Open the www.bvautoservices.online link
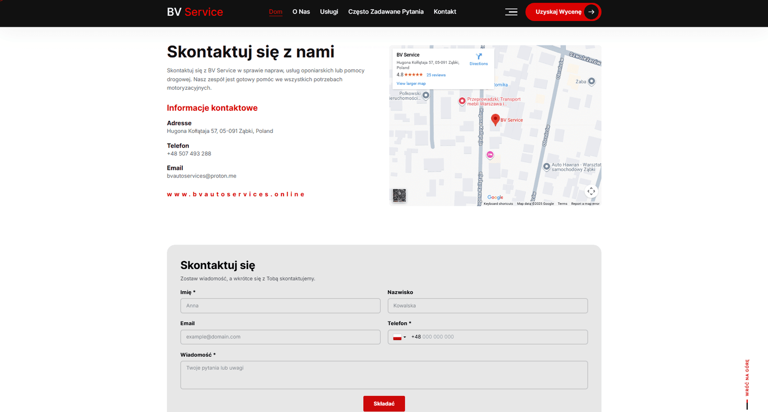768x412 pixels. click(236, 194)
